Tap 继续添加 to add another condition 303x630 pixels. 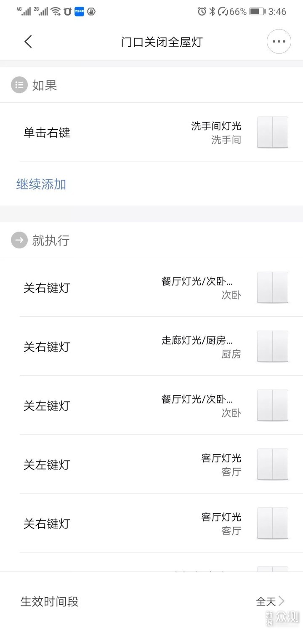41,184
